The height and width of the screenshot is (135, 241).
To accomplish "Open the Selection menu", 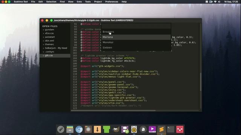I will click(51, 1).
